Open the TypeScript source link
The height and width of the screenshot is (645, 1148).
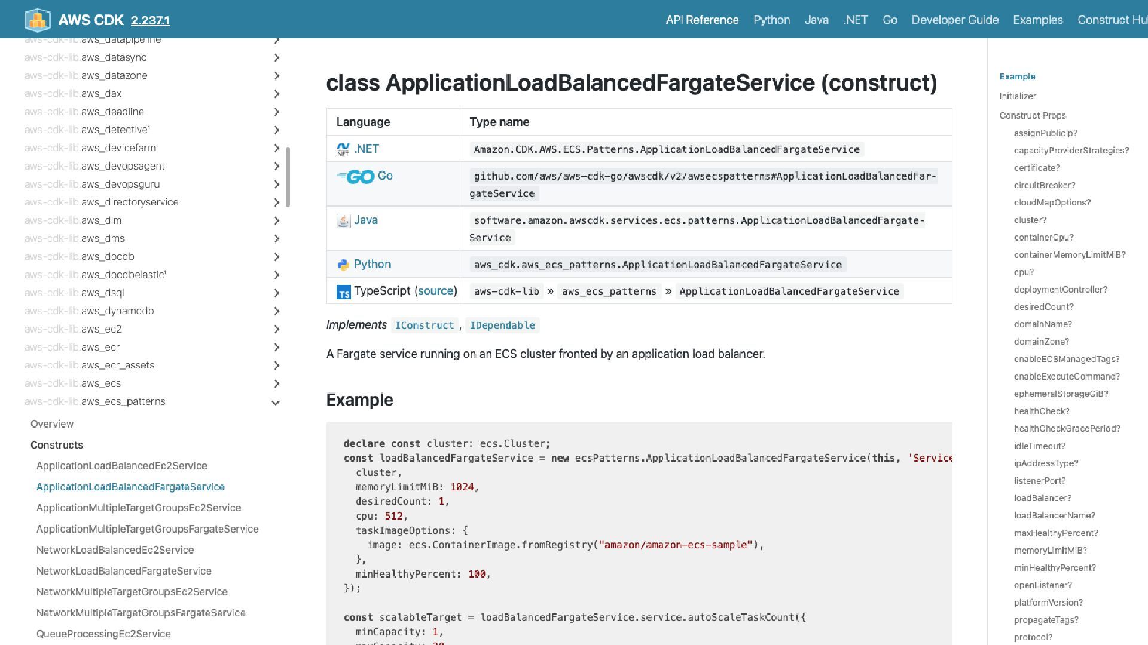pyautogui.click(x=435, y=291)
